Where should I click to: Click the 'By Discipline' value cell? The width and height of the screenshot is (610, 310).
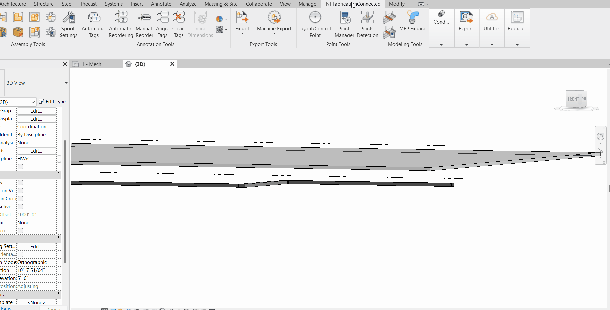[x=37, y=135]
